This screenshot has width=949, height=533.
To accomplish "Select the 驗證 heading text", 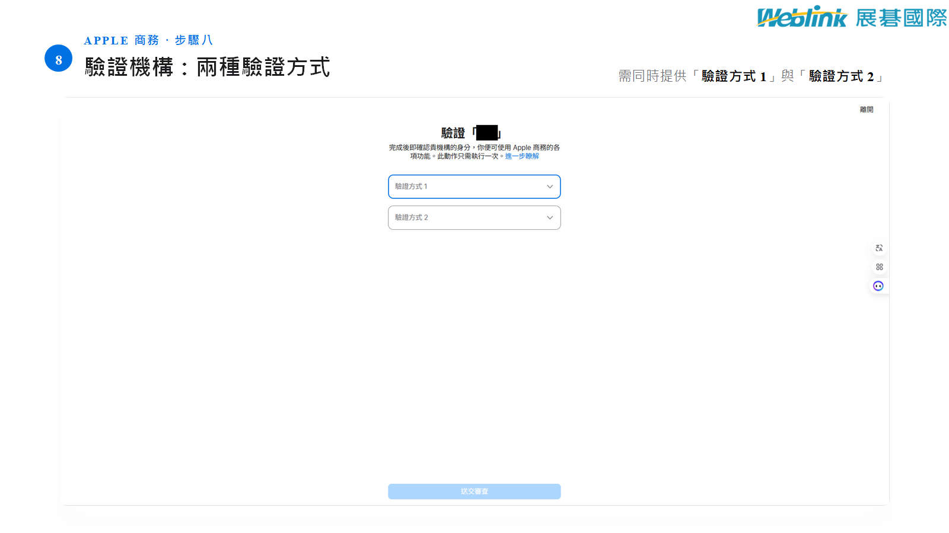I will click(x=453, y=133).
